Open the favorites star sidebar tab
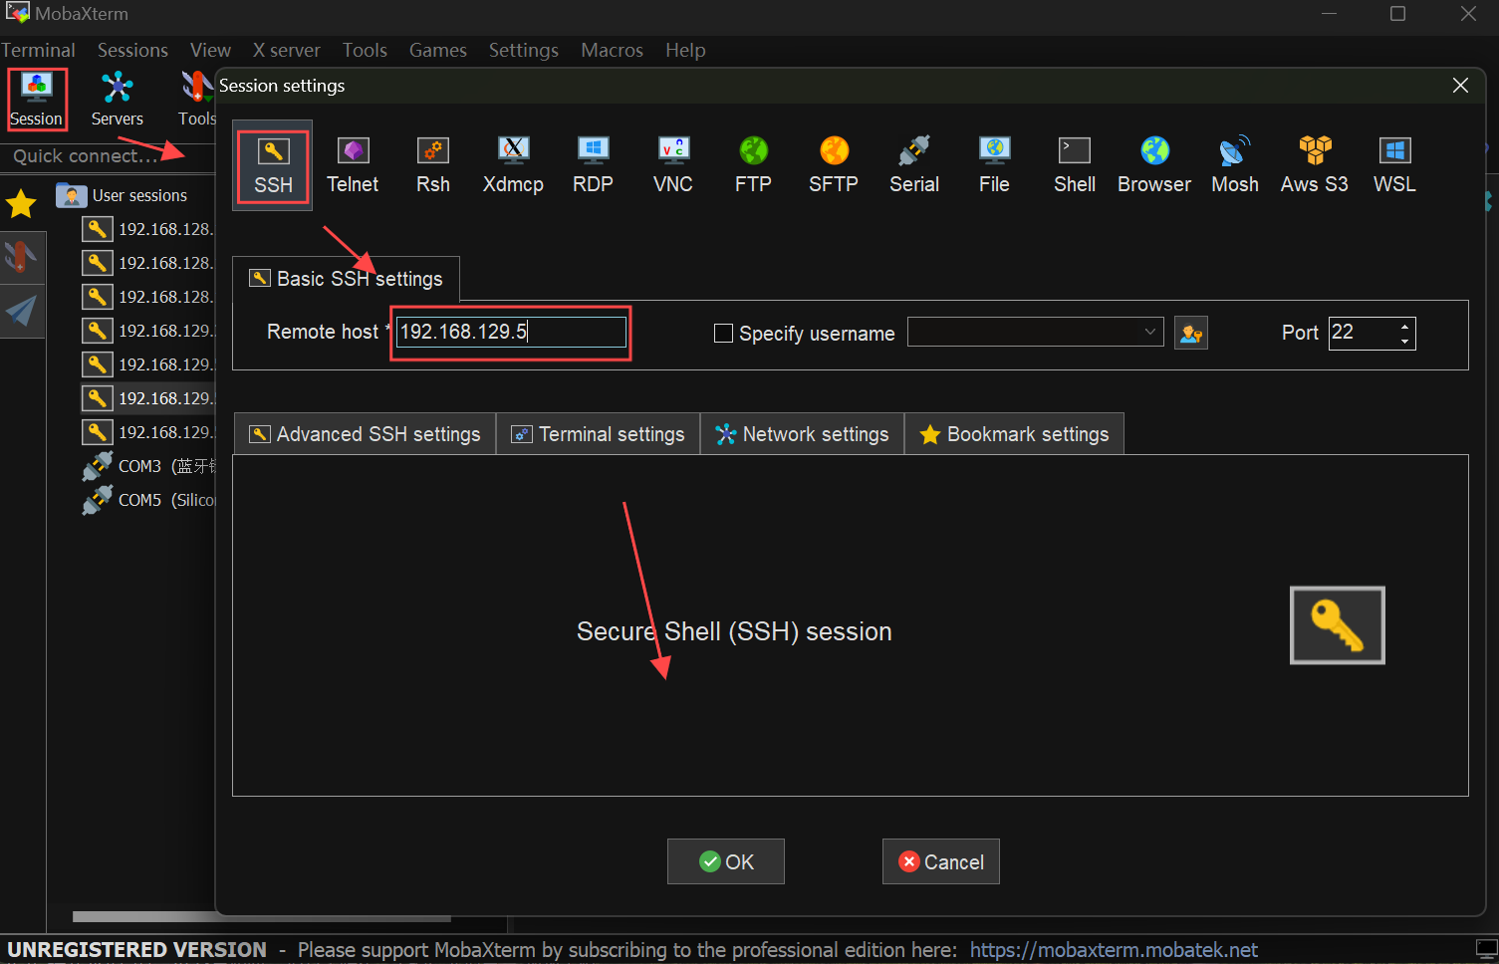 coord(21,204)
